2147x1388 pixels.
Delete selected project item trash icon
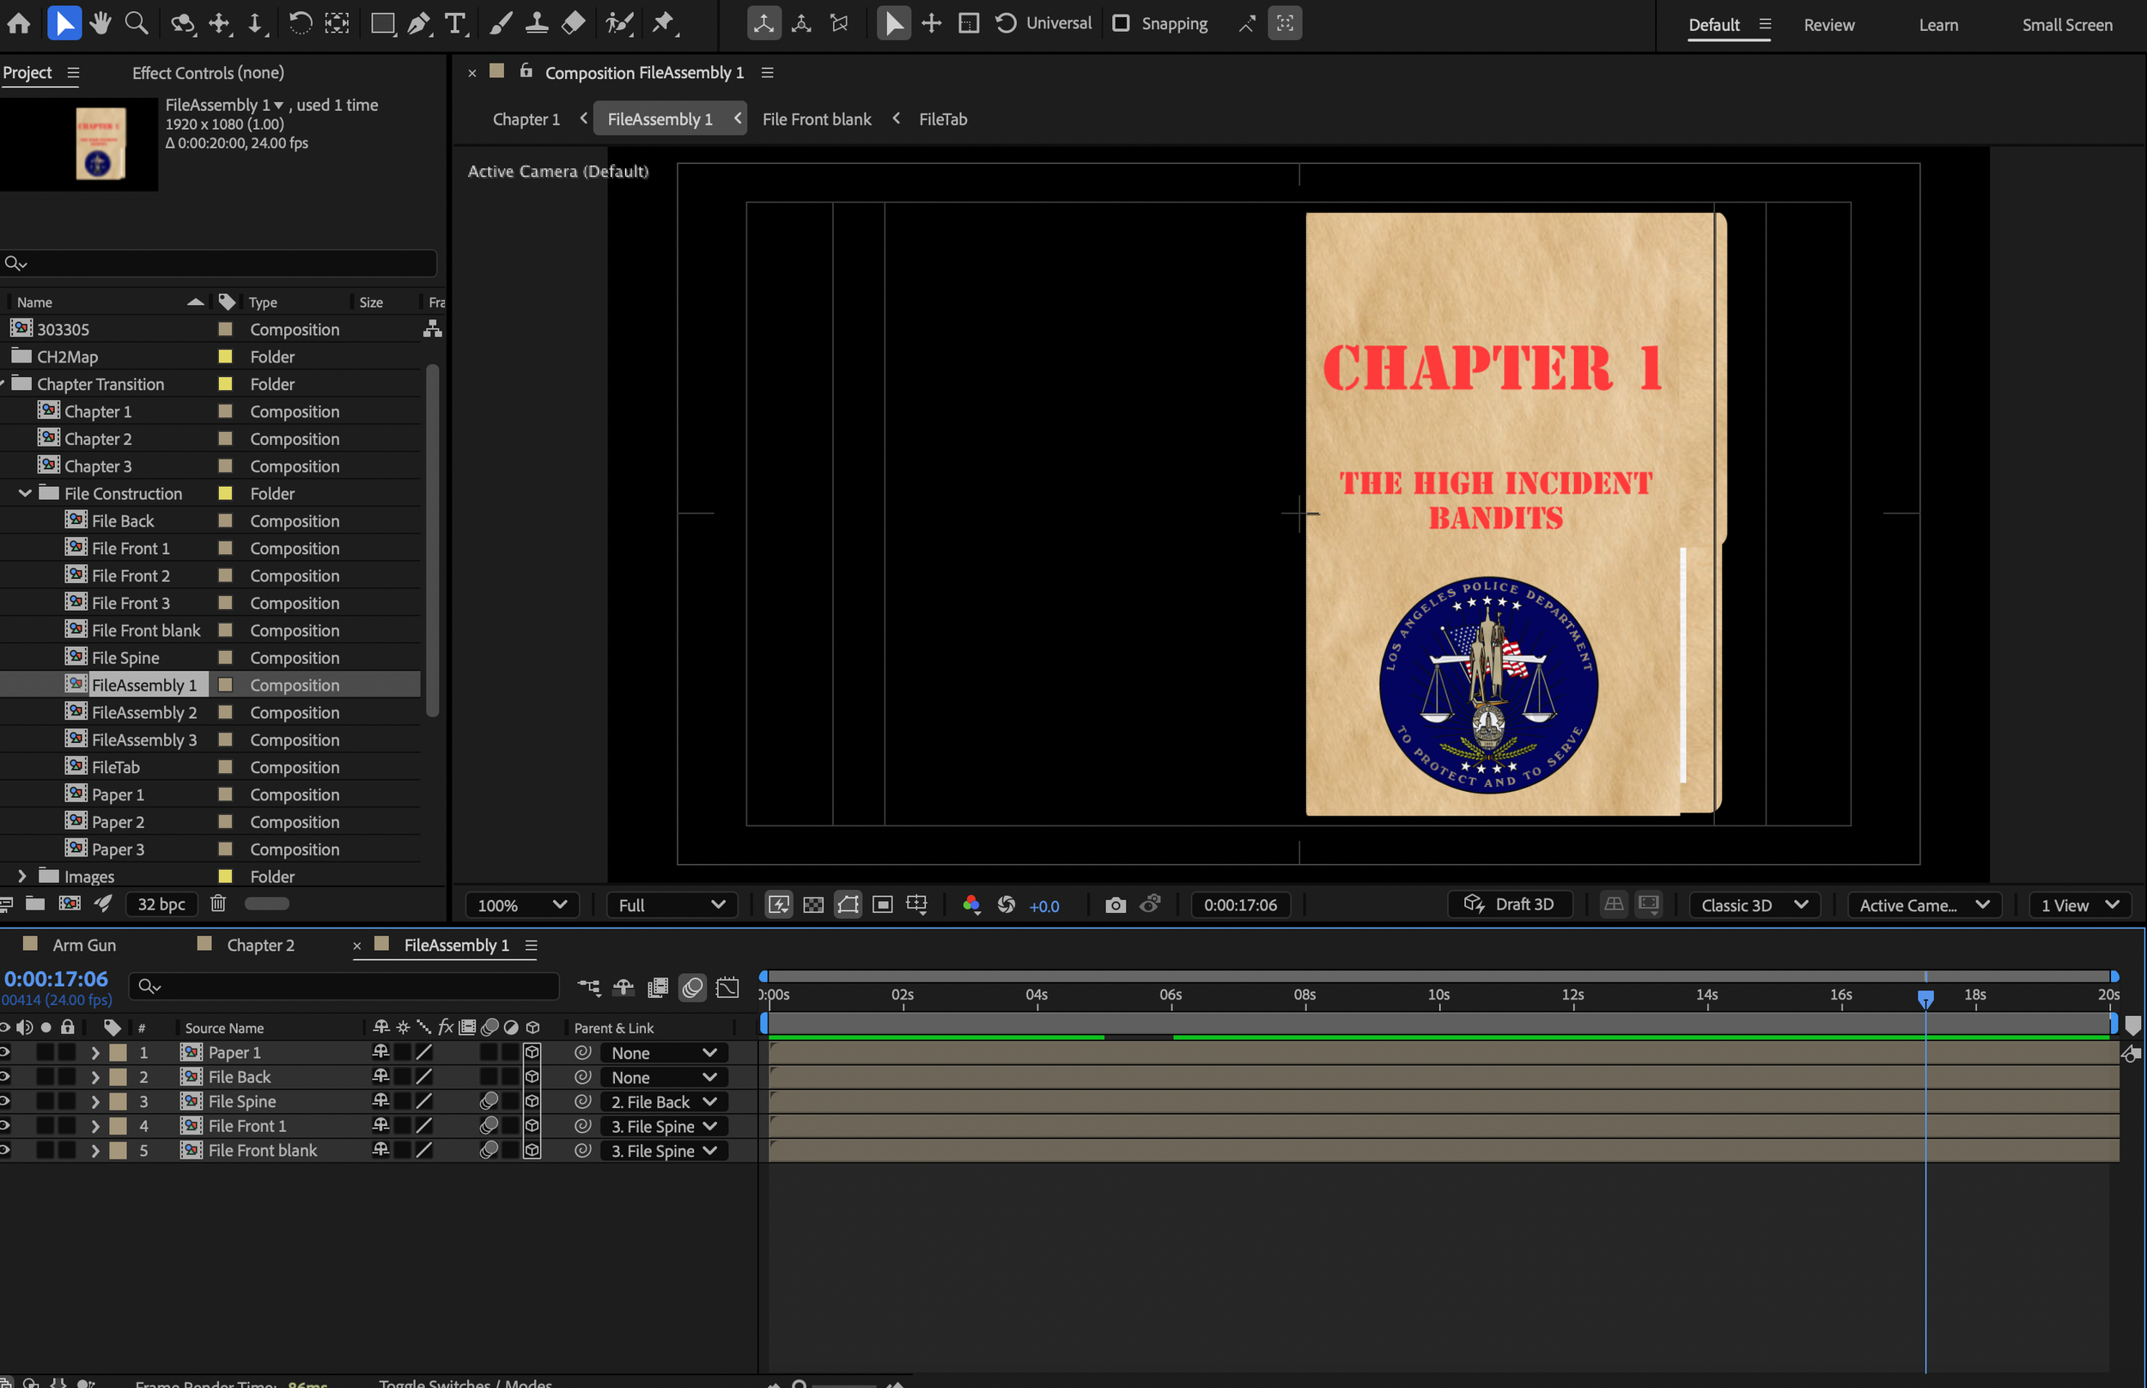(x=217, y=903)
